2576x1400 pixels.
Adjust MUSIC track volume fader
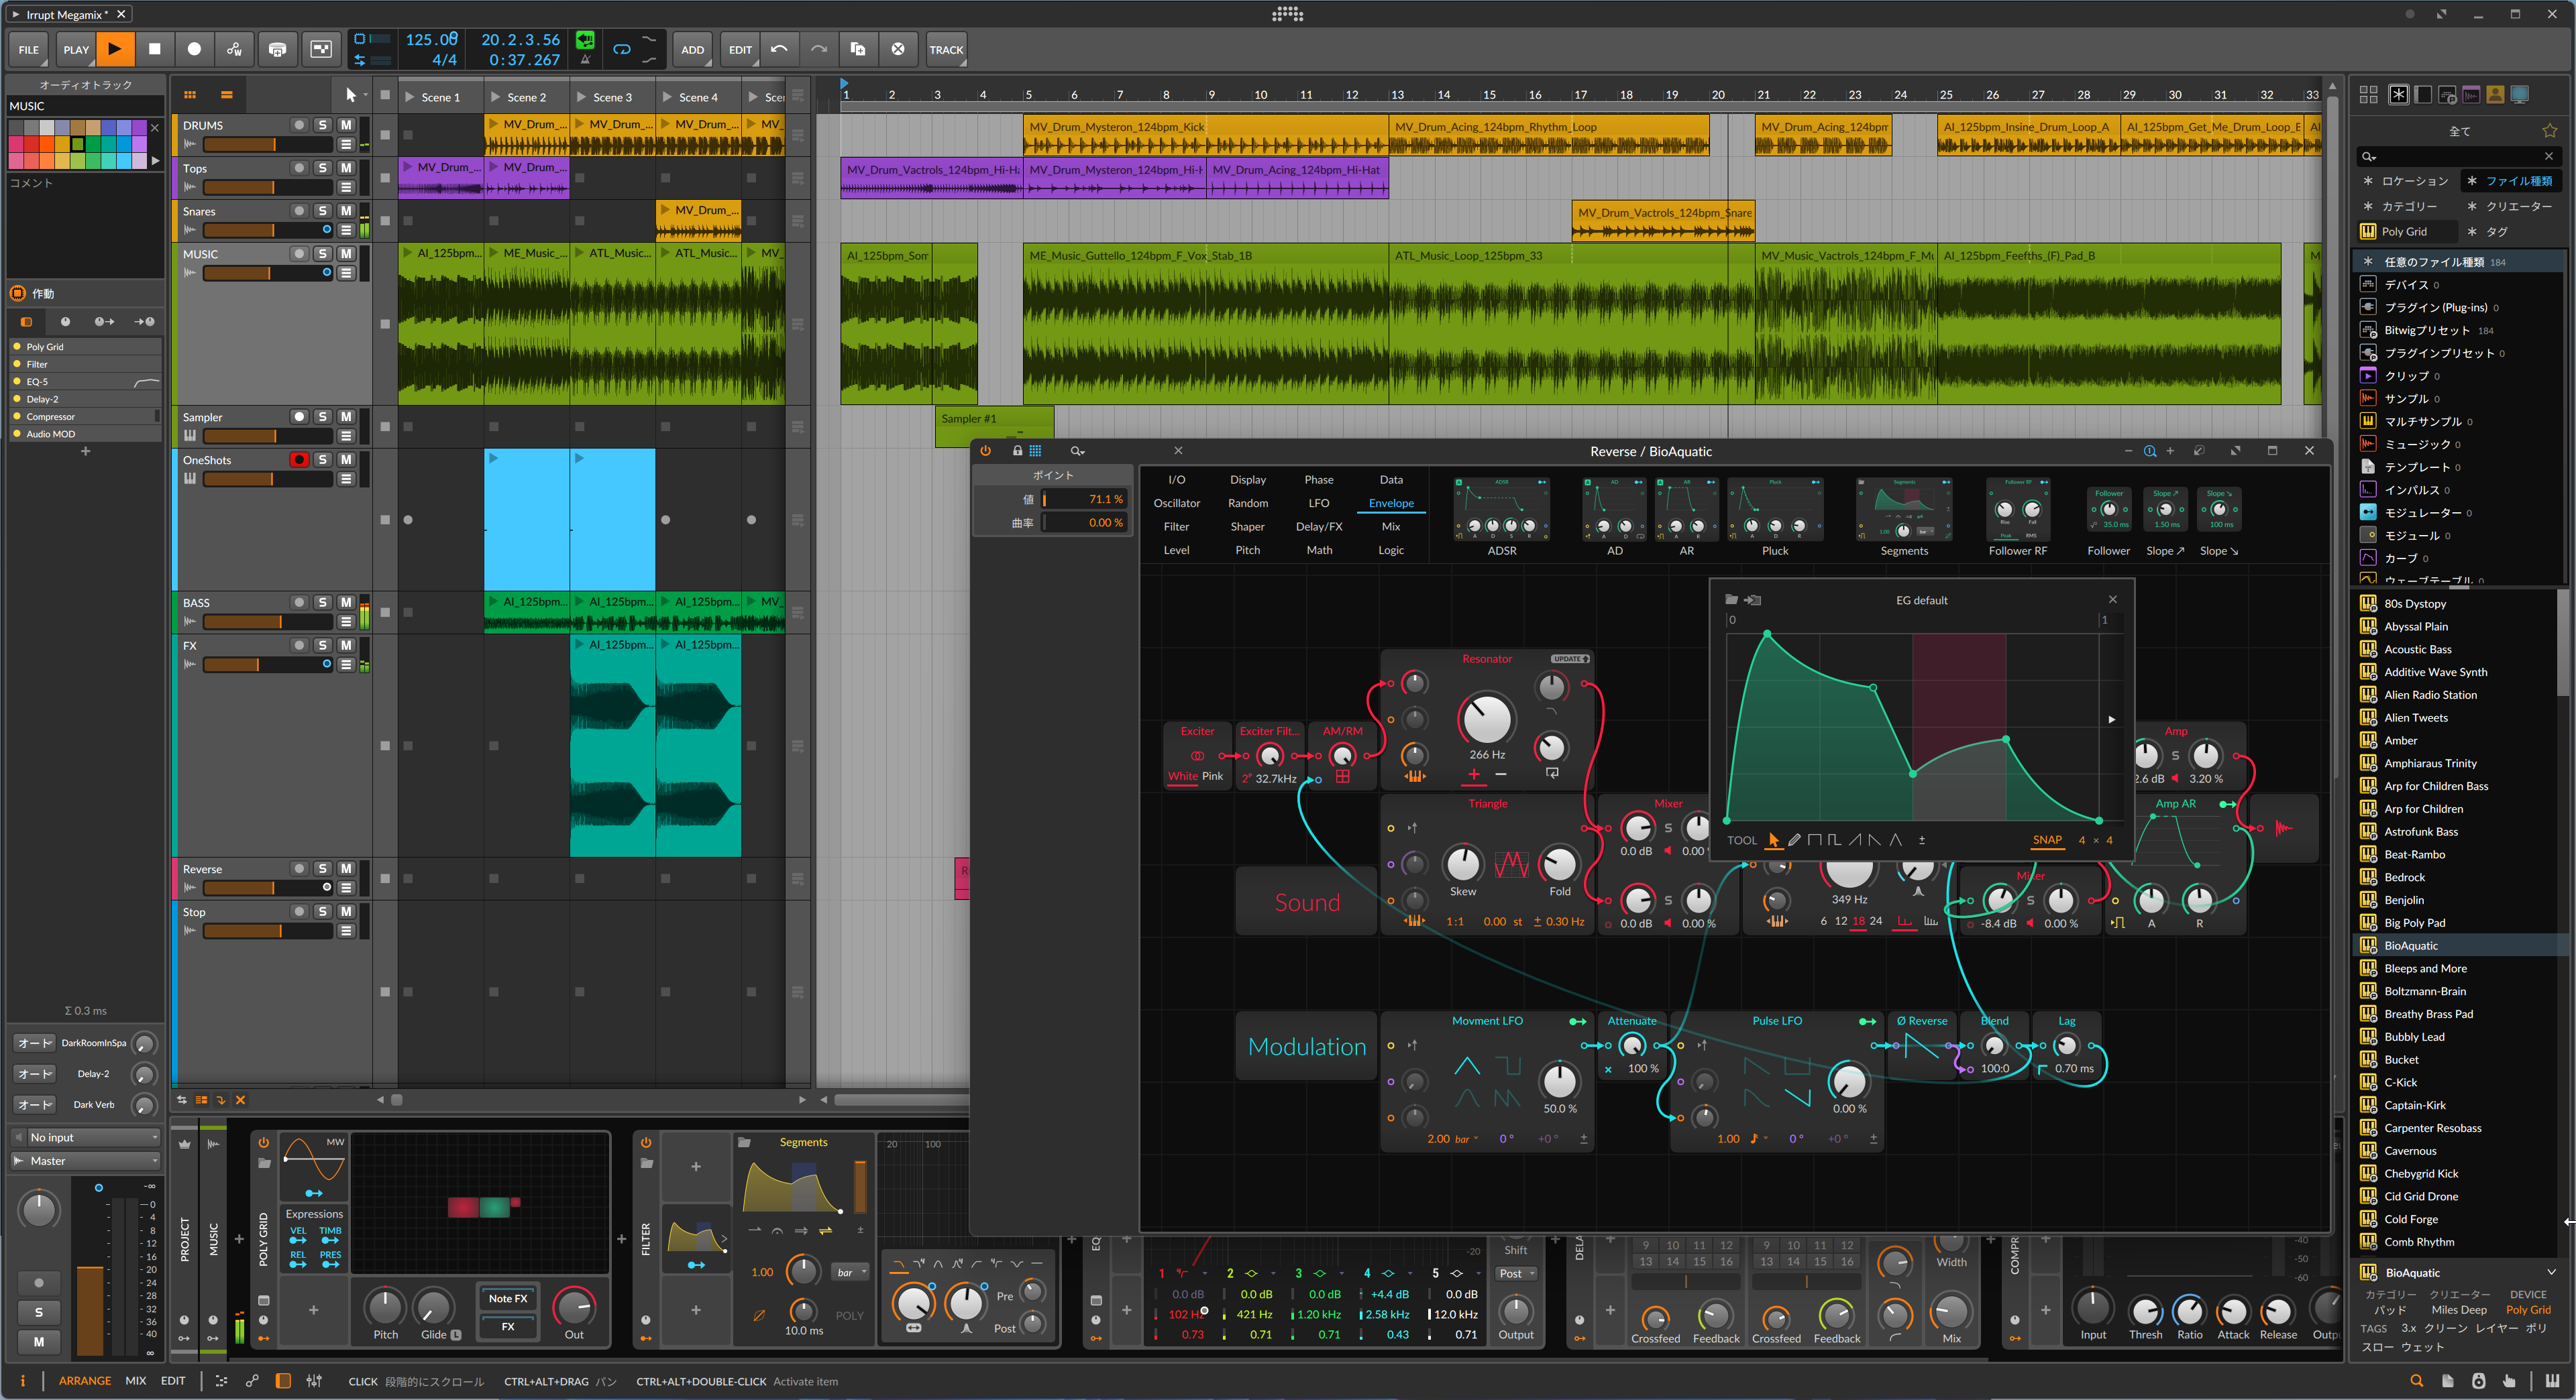(x=267, y=273)
